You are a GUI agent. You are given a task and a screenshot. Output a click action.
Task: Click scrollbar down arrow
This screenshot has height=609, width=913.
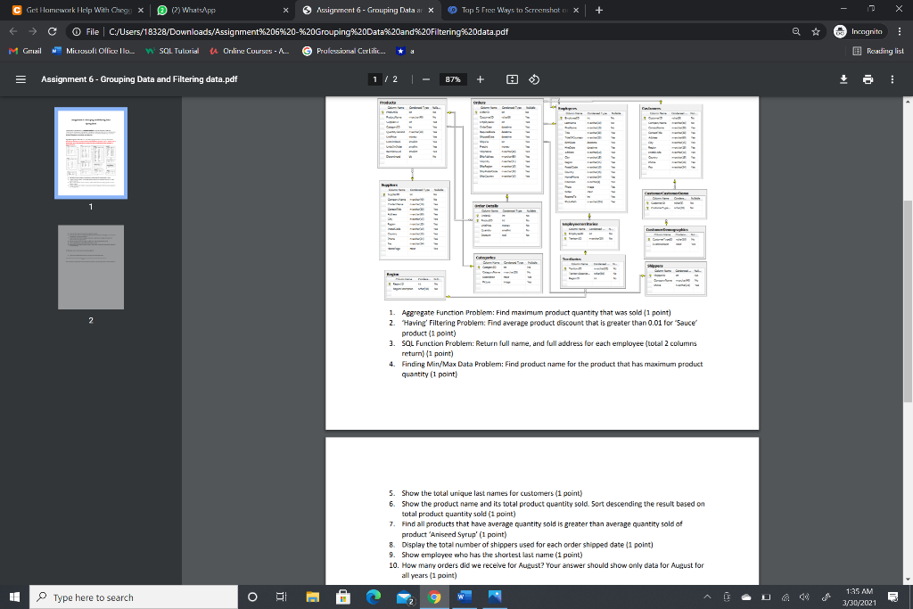click(908, 580)
